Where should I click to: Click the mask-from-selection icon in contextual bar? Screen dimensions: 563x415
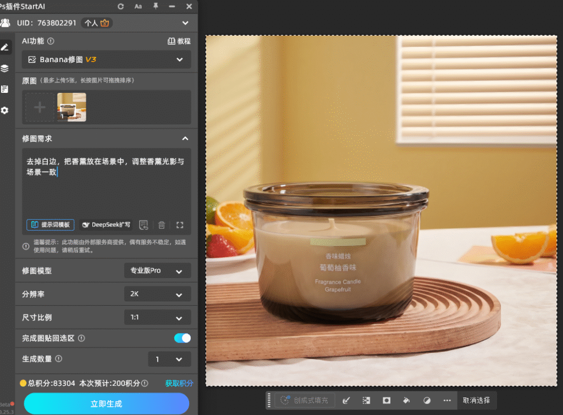387,400
